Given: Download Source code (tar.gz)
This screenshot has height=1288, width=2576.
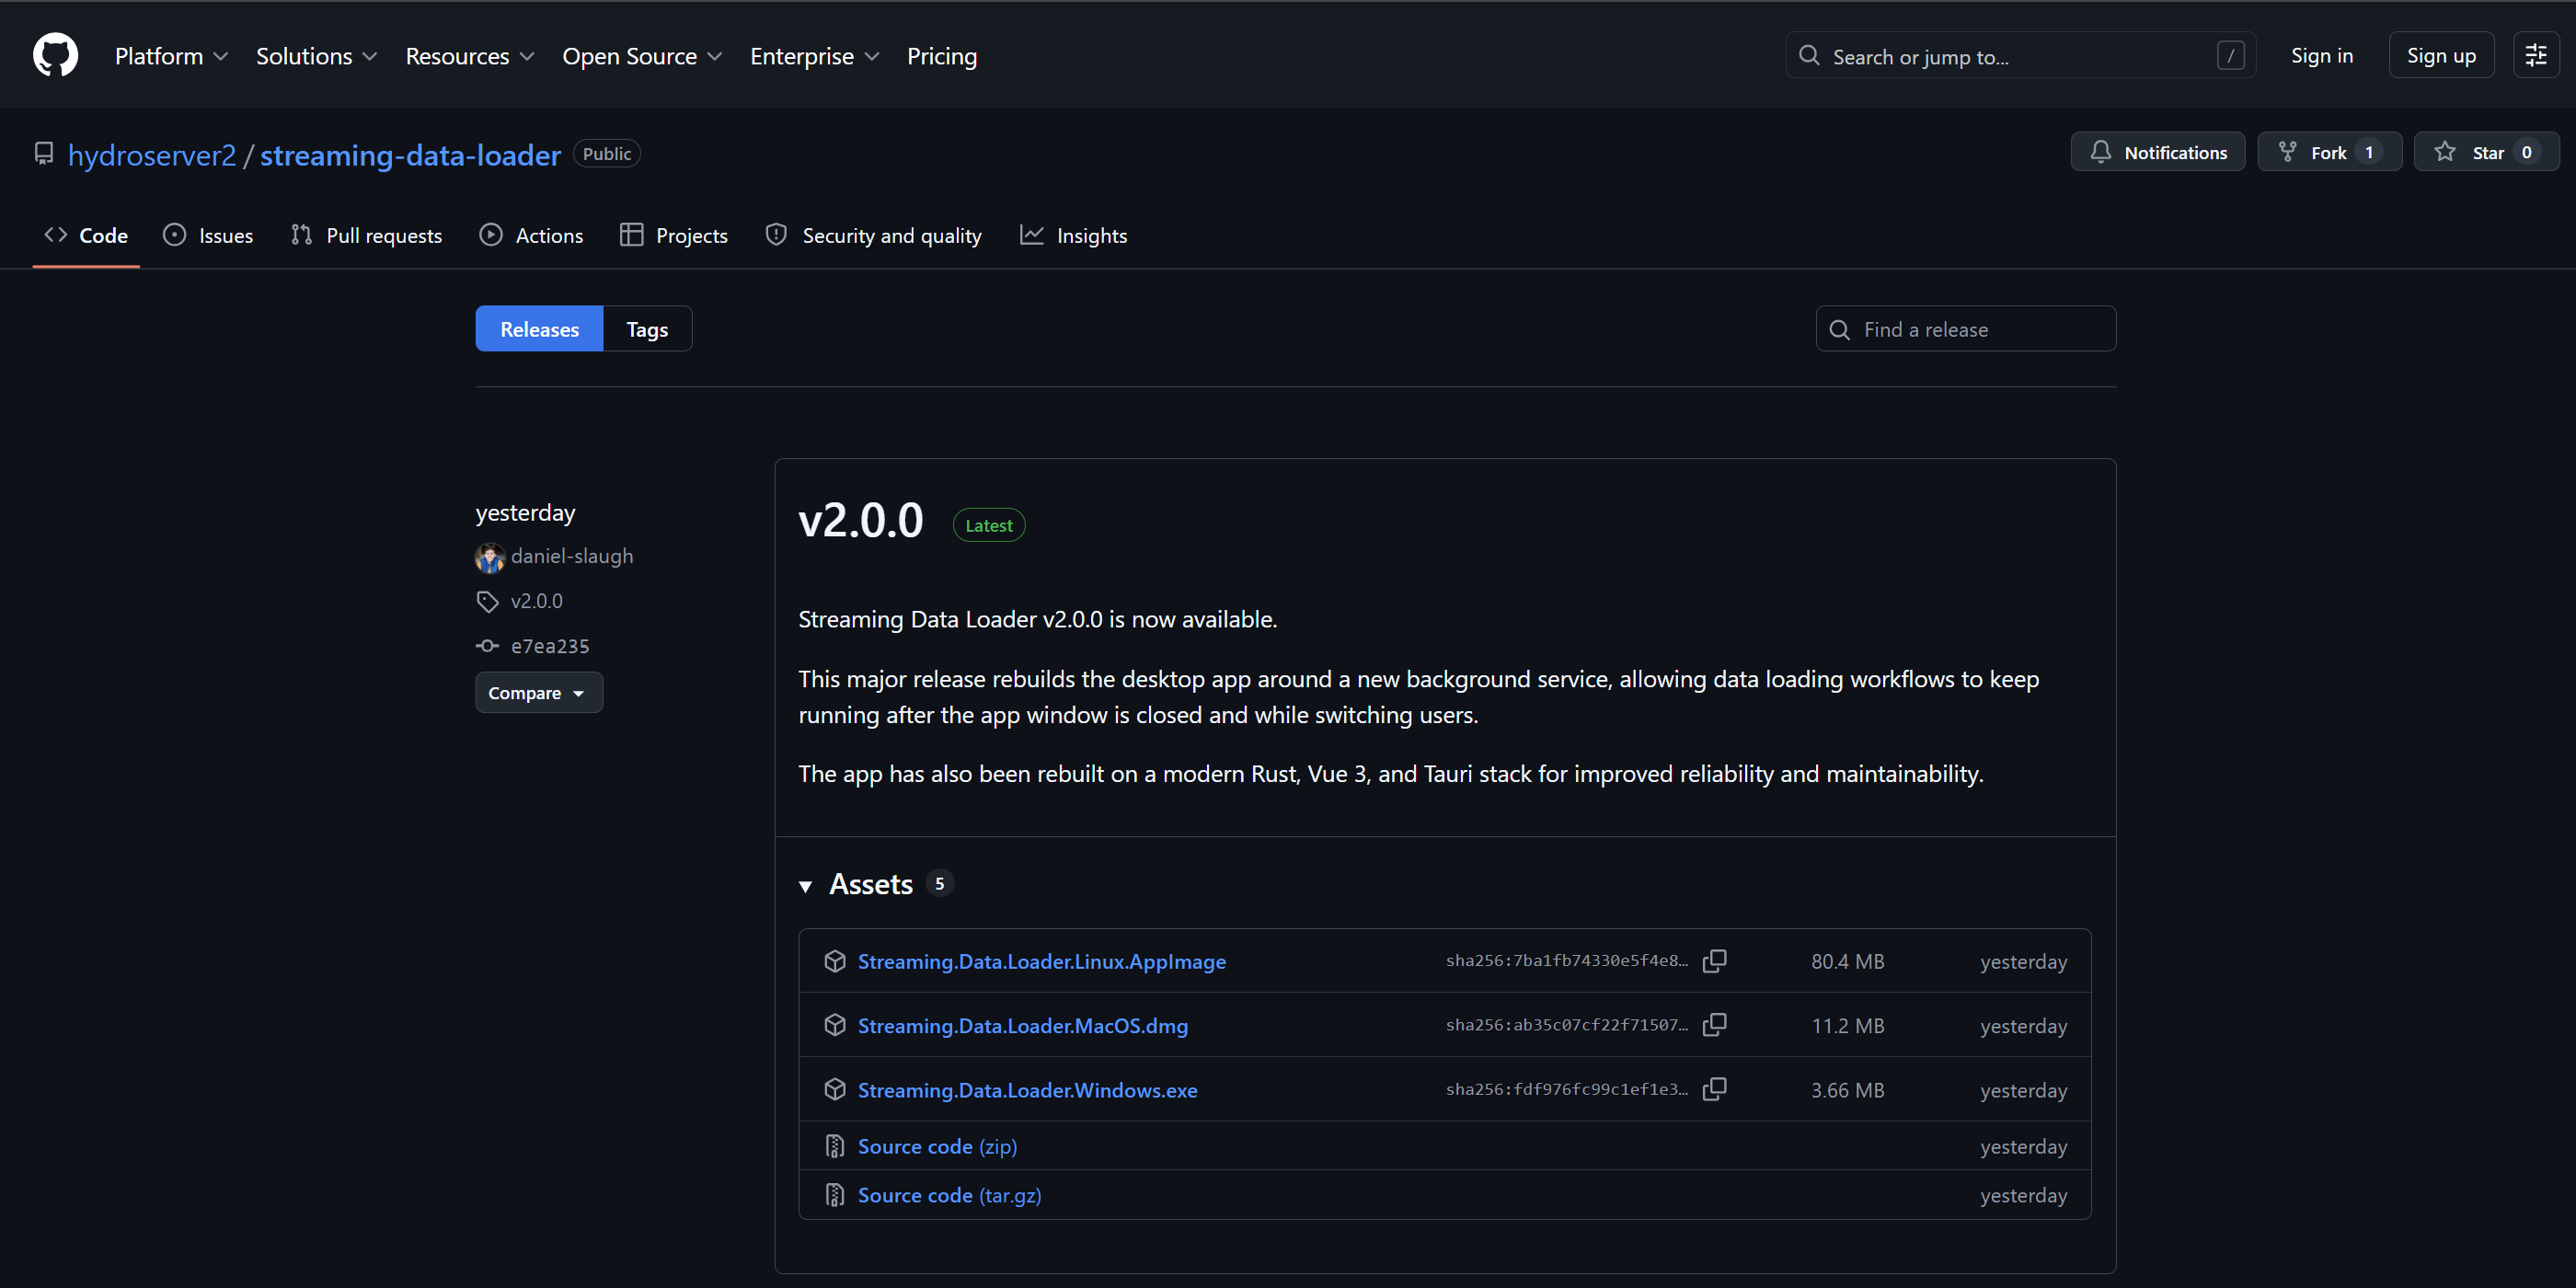Looking at the screenshot, I should [949, 1195].
